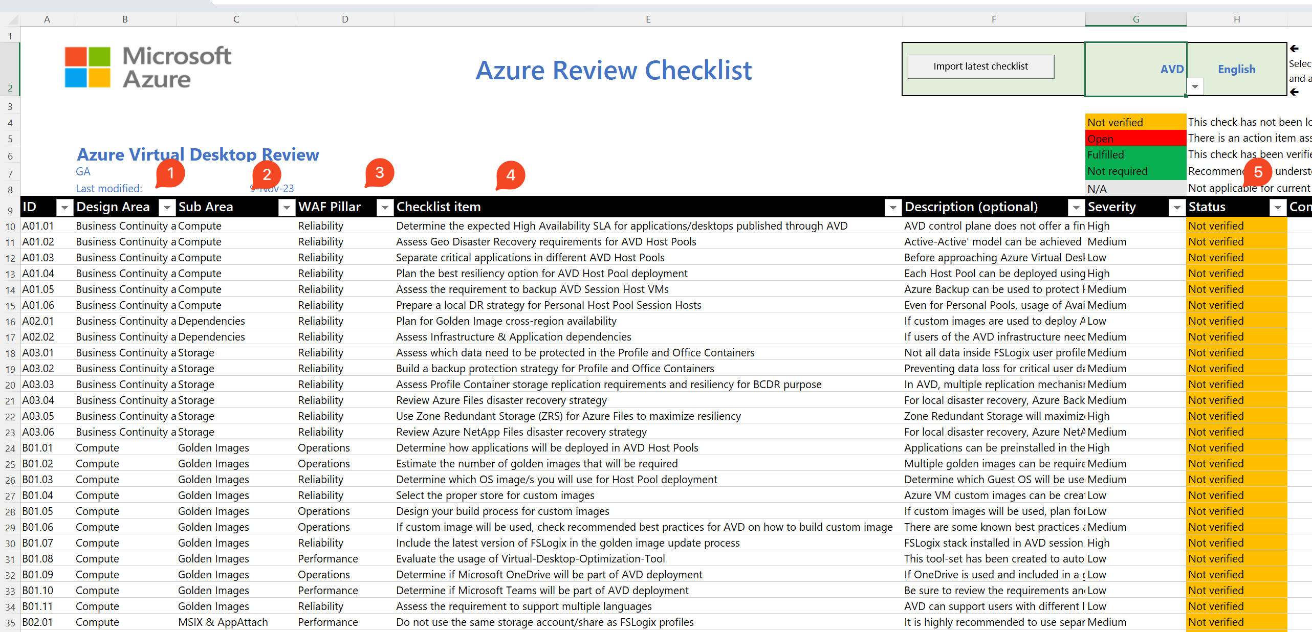Click the English language cell
This screenshot has height=632, width=1312.
[x=1236, y=69]
